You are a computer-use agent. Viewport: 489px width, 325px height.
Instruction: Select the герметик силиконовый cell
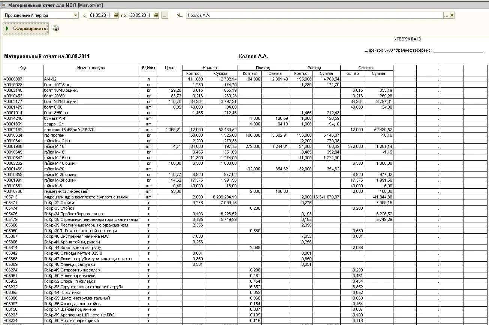point(91,191)
